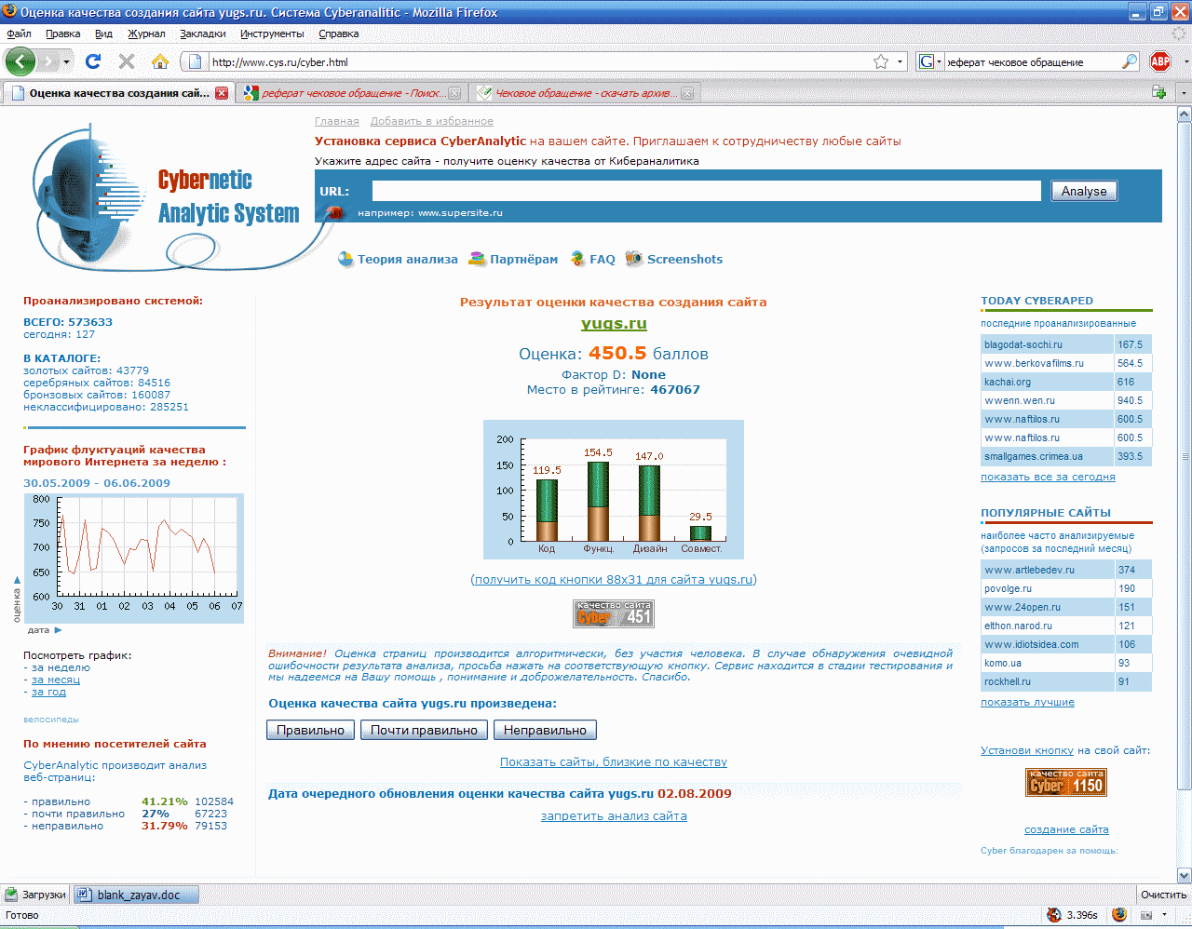Click Добавить в избранное link
1192x929 pixels.
click(x=432, y=121)
